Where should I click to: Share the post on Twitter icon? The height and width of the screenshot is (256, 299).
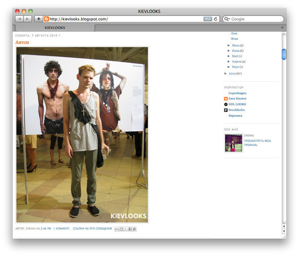(126, 229)
